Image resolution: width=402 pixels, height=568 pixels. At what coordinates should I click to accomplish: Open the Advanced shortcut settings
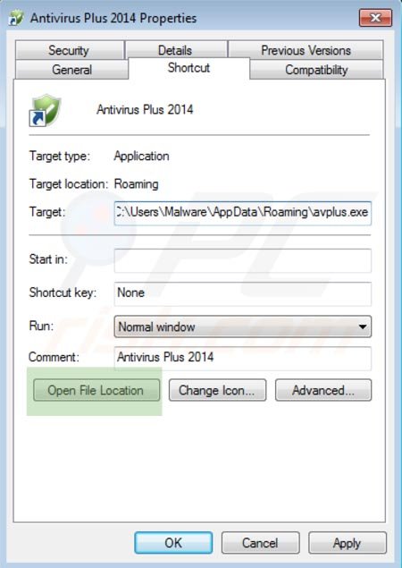click(323, 390)
